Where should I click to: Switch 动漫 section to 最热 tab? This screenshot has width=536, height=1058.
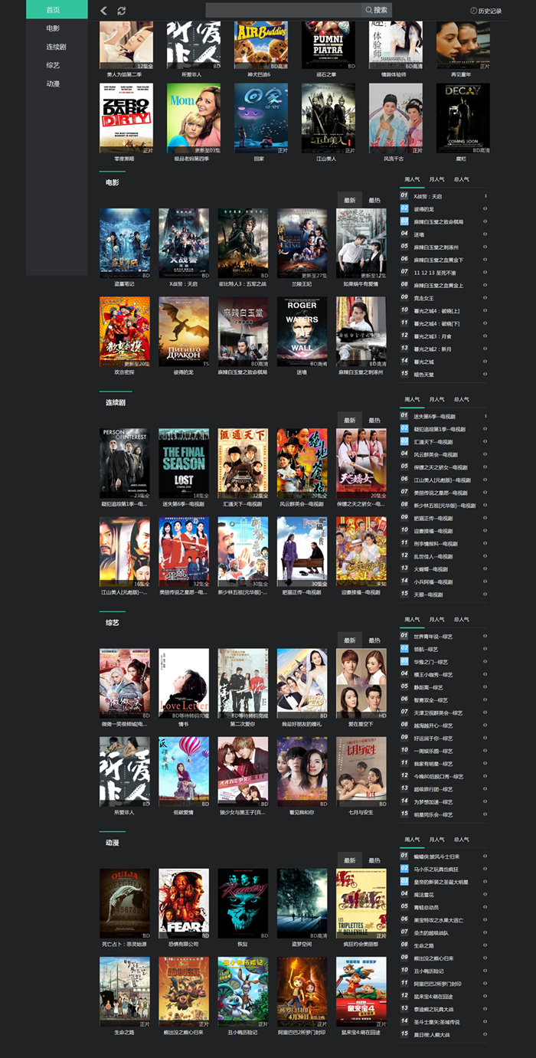tap(374, 860)
